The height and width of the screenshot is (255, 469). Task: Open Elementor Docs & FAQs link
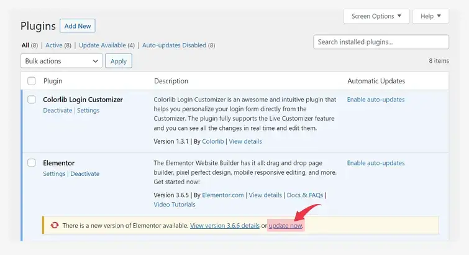(x=305, y=195)
